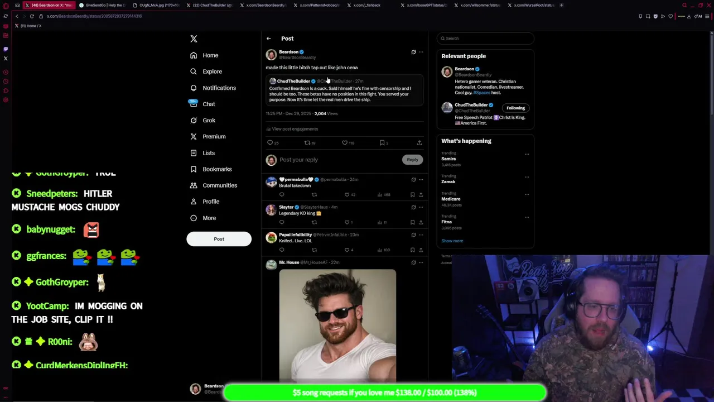Go to Home in the sidebar
714x402 pixels.
[x=204, y=55]
